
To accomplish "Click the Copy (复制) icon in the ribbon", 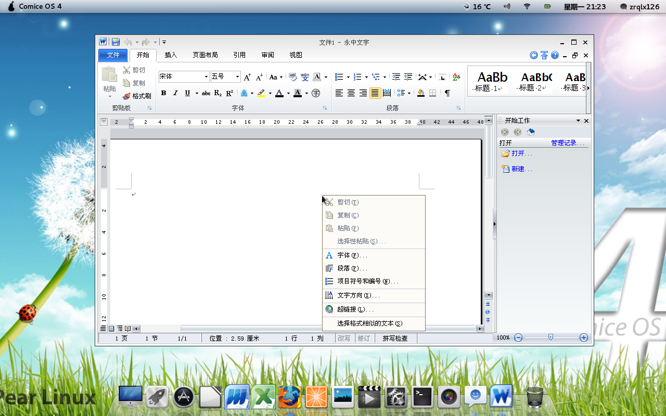I will (x=126, y=83).
